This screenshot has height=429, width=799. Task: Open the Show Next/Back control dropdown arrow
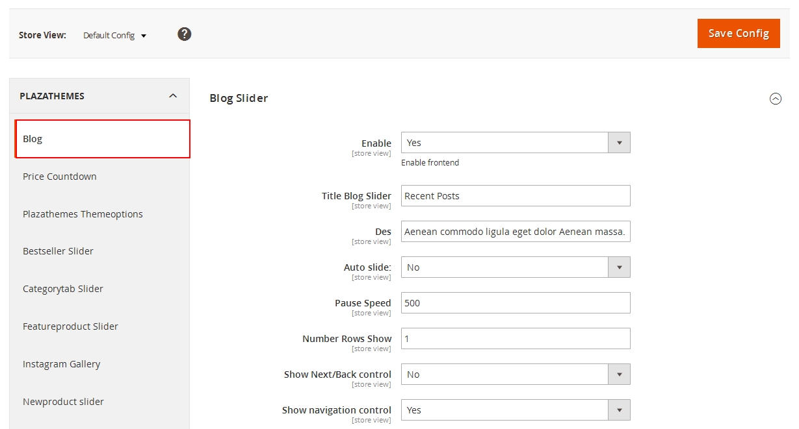(620, 374)
